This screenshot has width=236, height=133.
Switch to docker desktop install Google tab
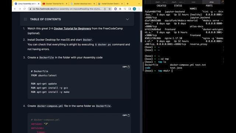pyautogui.click(x=83, y=4)
